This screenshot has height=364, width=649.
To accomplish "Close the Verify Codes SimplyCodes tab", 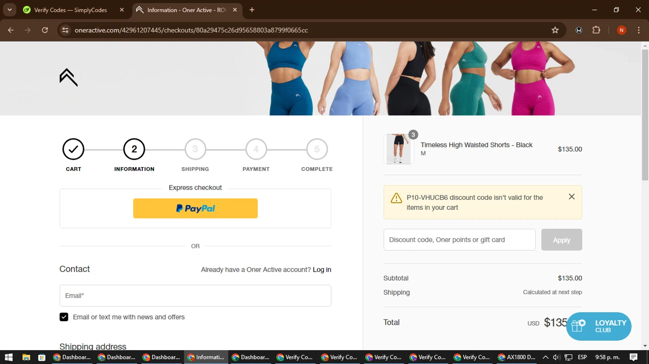I will click(122, 10).
